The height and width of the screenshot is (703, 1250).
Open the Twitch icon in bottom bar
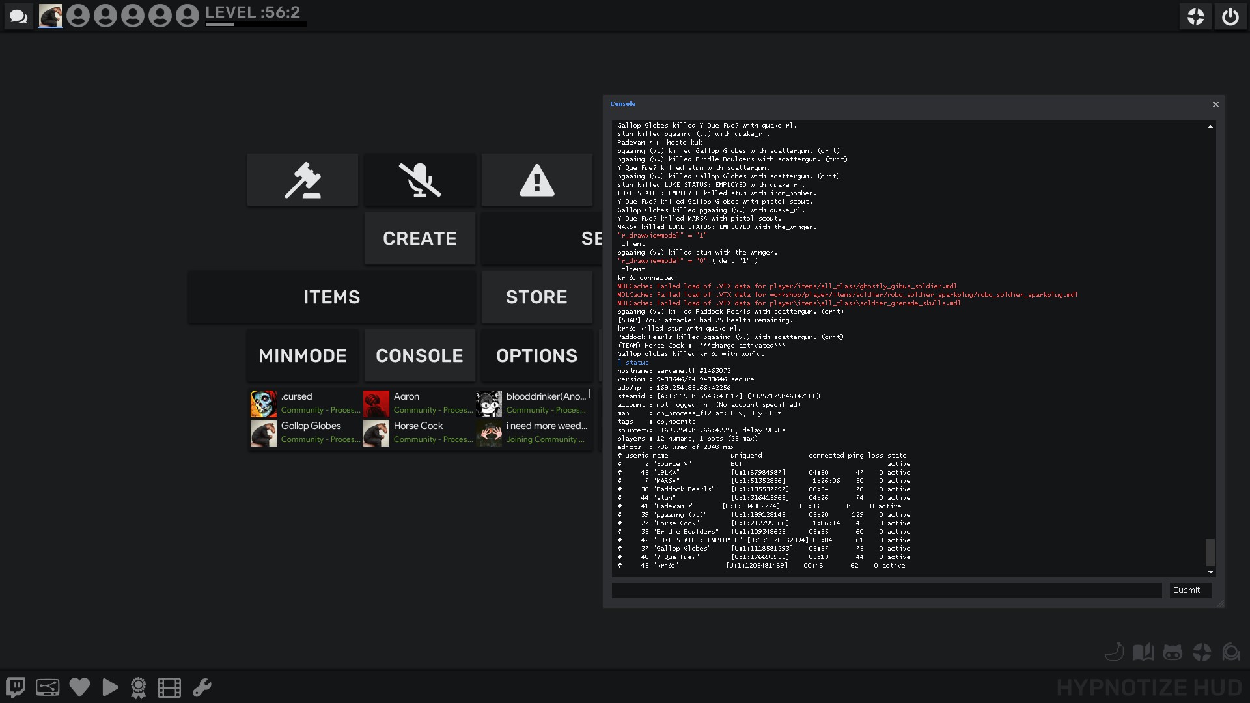(x=16, y=687)
